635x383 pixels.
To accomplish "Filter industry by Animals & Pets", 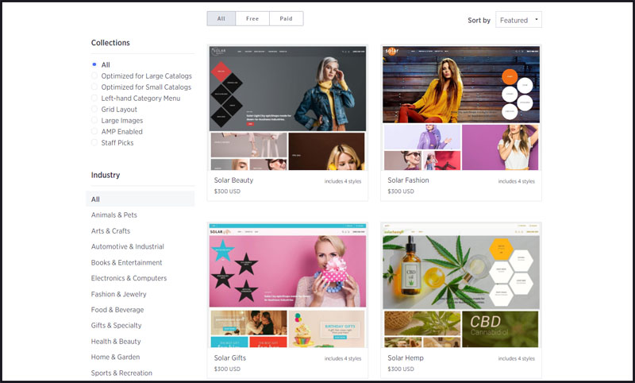I will (x=114, y=215).
